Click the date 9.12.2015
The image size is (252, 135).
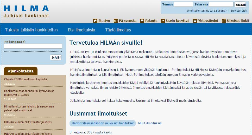(9, 115)
